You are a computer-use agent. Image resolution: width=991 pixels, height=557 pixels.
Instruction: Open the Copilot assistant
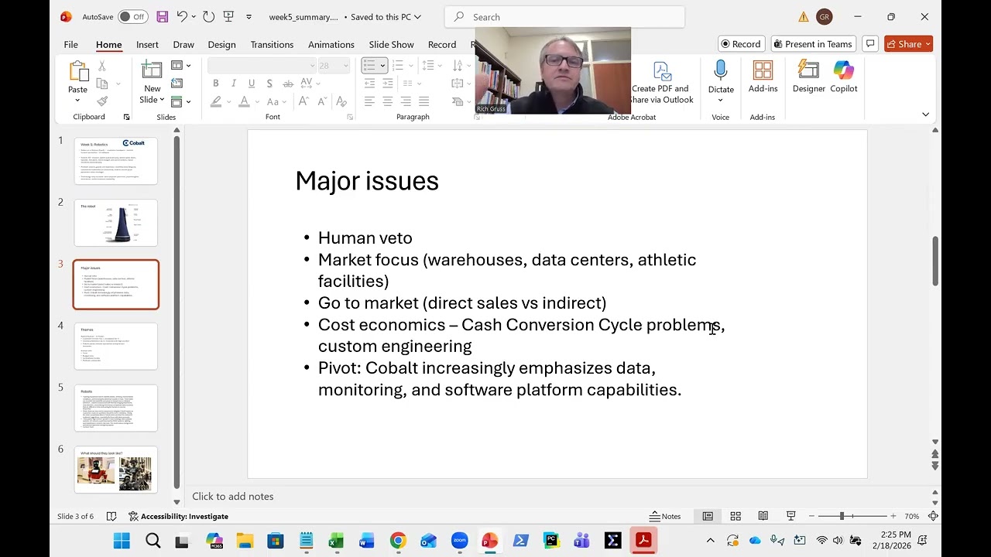coord(844,77)
